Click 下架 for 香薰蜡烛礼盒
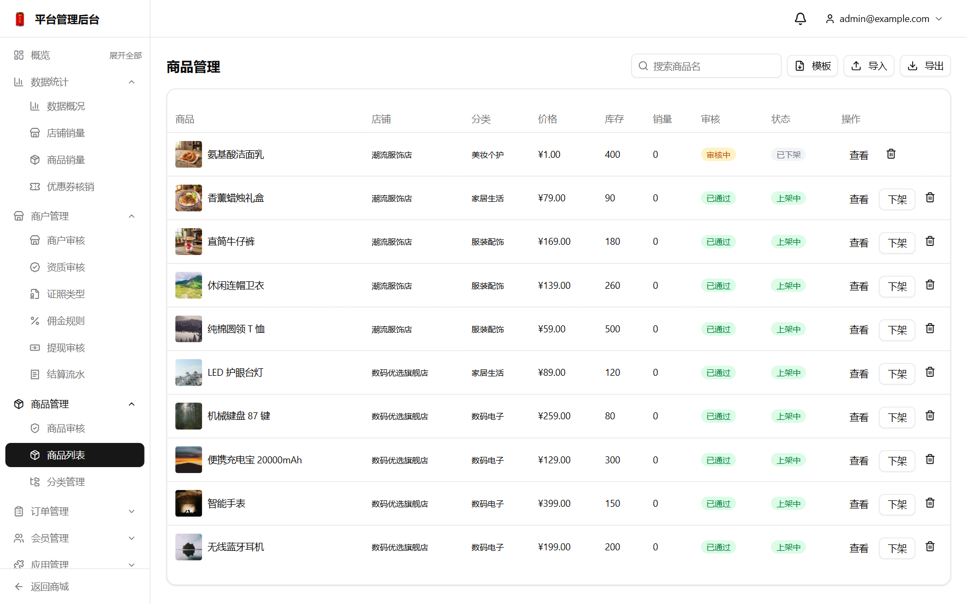Image resolution: width=967 pixels, height=604 pixels. [x=897, y=200]
